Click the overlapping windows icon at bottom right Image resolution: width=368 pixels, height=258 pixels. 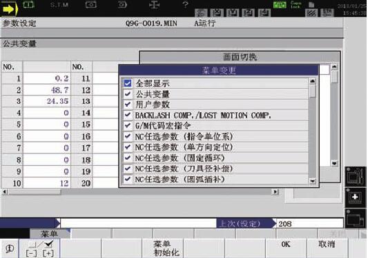tap(355, 219)
